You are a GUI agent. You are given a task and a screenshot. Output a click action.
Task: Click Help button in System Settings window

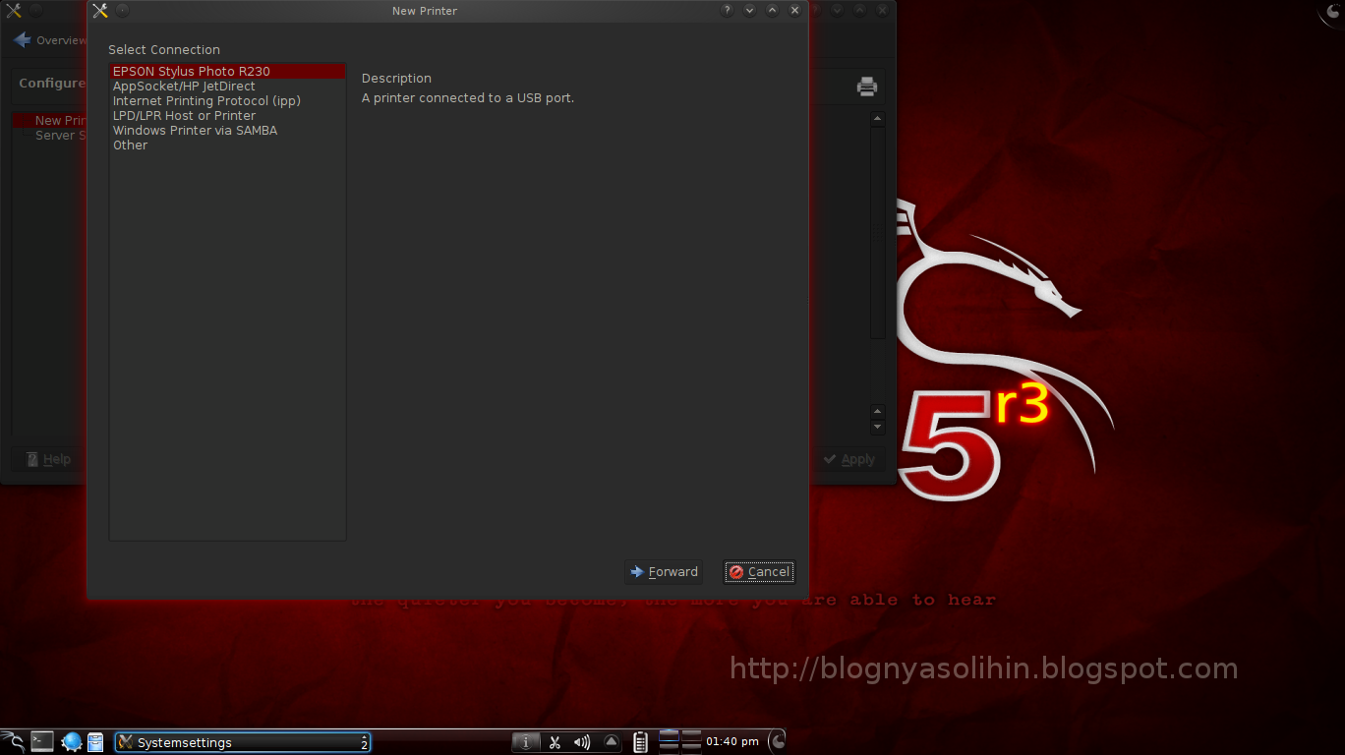click(48, 459)
